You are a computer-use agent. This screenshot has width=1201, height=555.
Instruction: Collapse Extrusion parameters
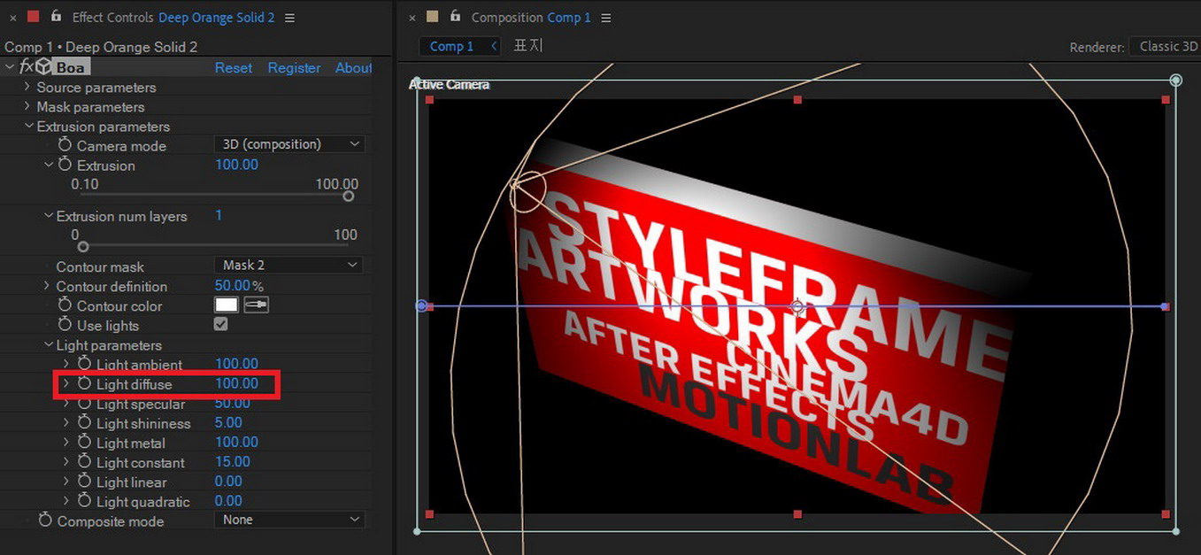(x=28, y=126)
